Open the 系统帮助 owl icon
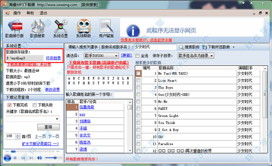Image resolution: width=272 pixels, height=166 pixels. pos(83,29)
